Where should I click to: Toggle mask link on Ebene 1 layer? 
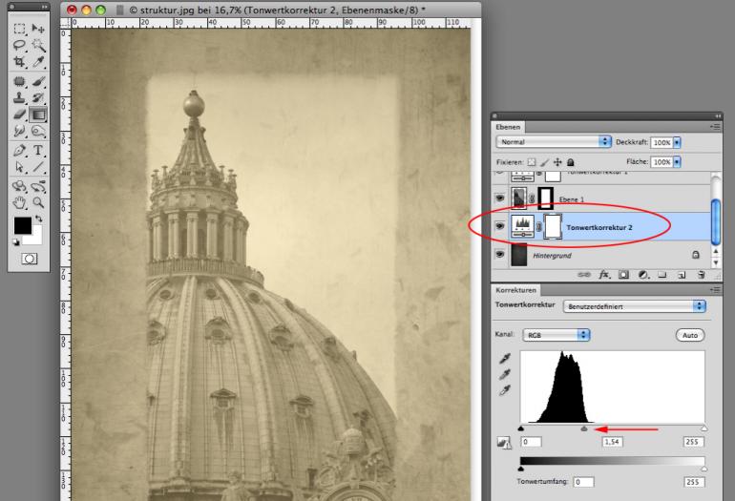532,198
